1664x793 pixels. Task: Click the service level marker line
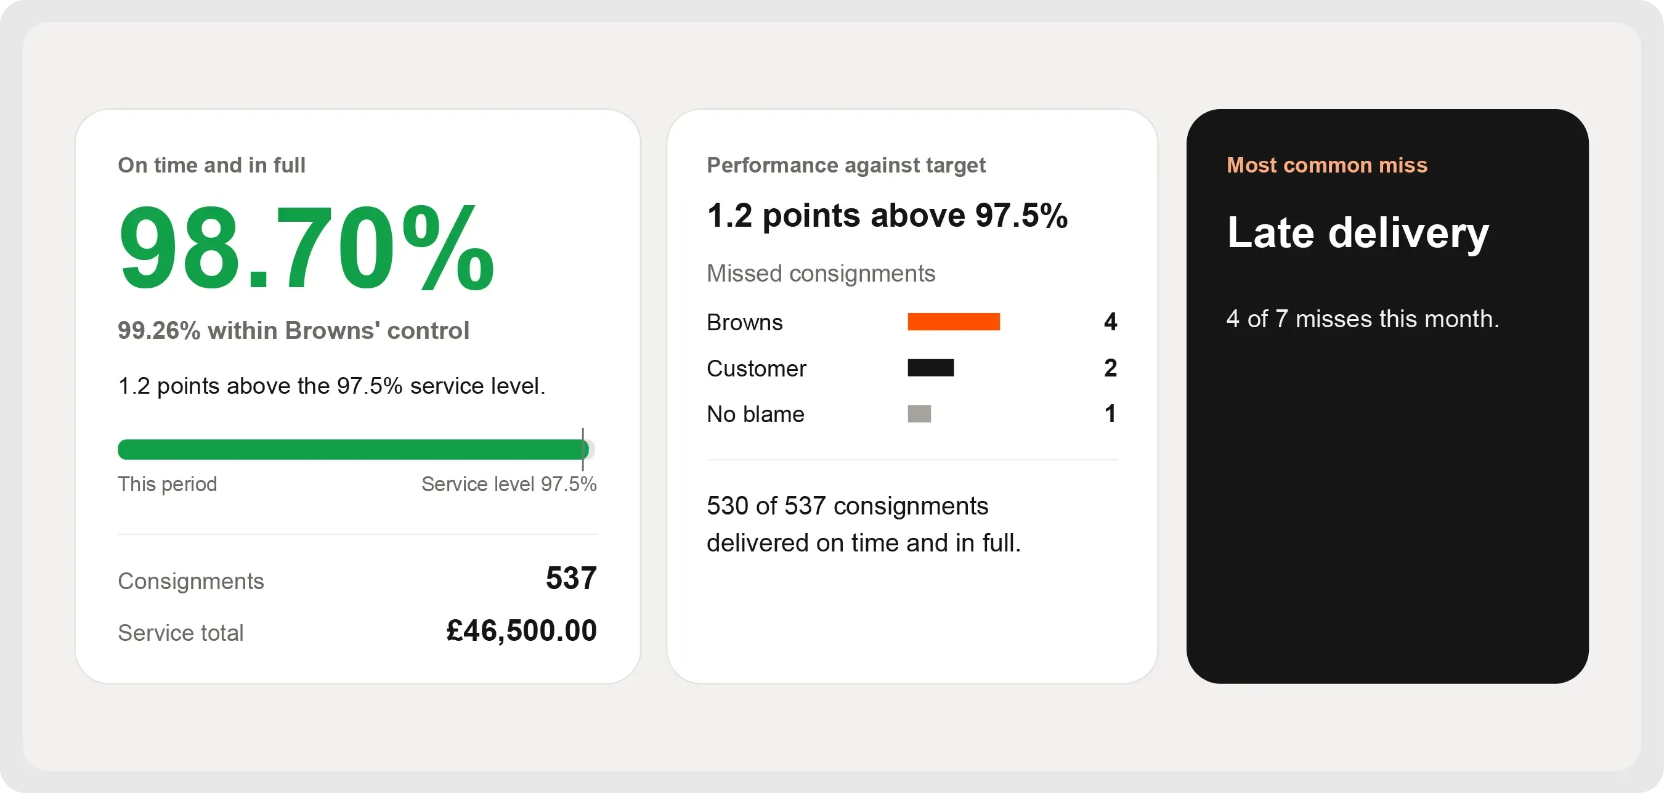[x=583, y=449]
